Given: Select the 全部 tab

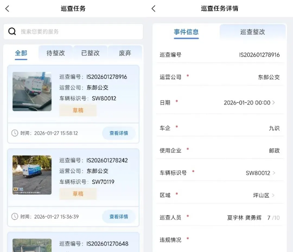Looking at the screenshot, I should 21,53.
